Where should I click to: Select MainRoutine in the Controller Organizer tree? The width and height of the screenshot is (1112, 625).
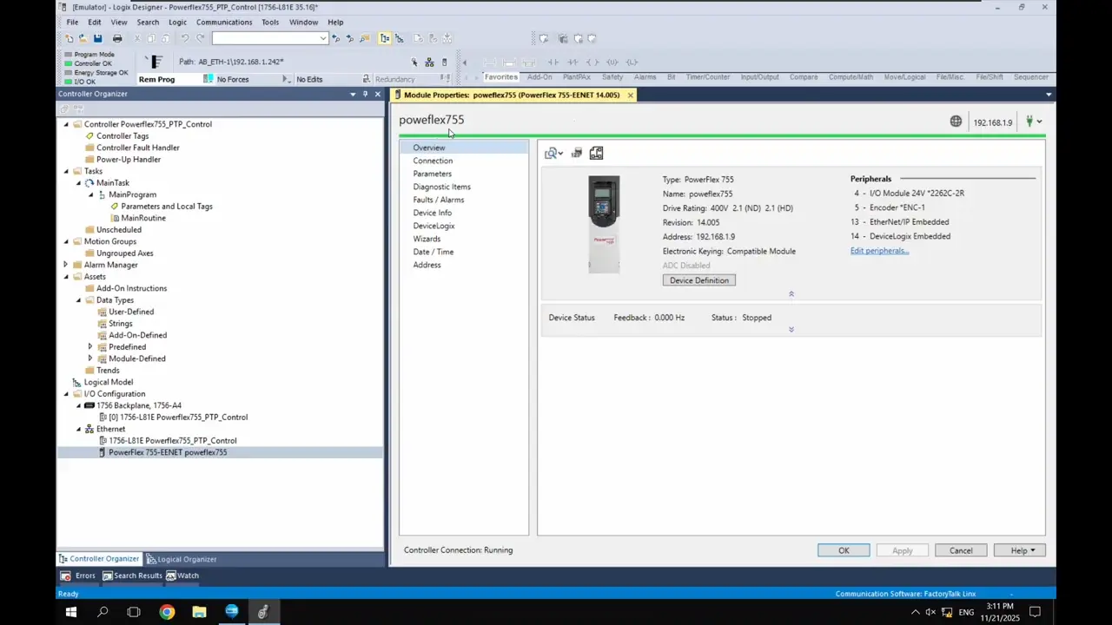click(143, 218)
